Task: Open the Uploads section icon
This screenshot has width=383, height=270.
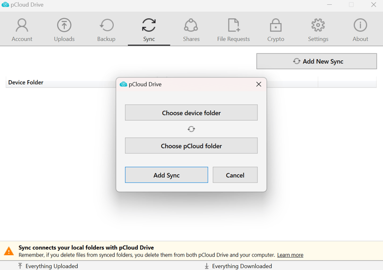Action: [x=64, y=25]
